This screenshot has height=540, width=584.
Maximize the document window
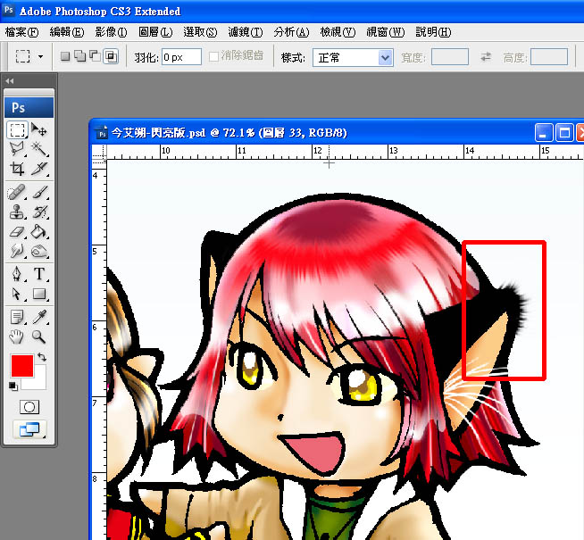coord(564,132)
